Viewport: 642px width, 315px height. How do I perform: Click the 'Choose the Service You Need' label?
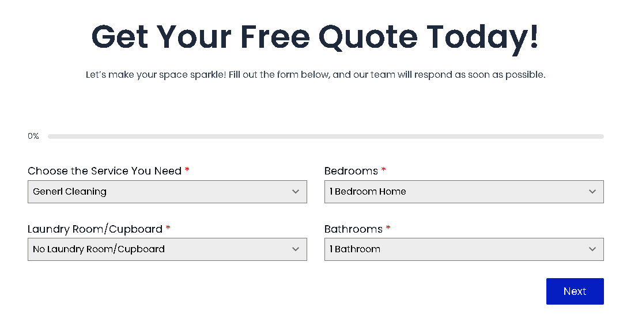(x=104, y=171)
